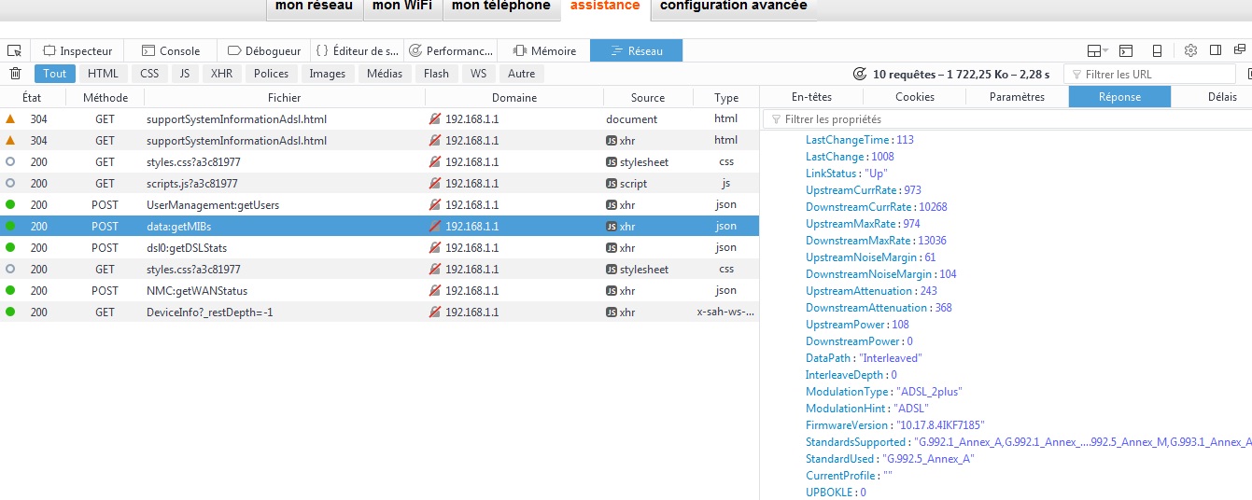Show the Réponse details tab
This screenshot has width=1252, height=500.
coord(1119,97)
